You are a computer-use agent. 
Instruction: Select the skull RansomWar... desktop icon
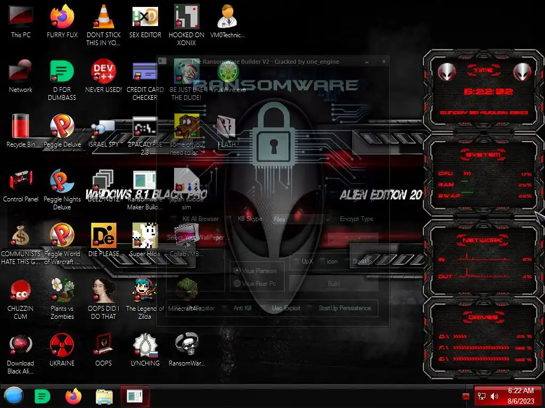187,350
